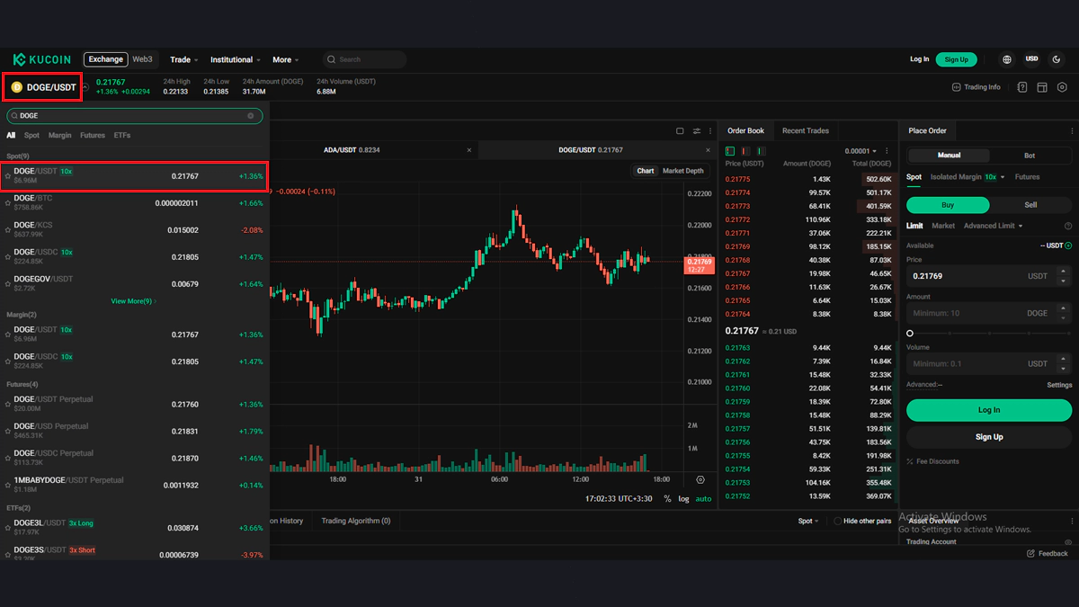Select Market order type
This screenshot has width=1079, height=607.
coord(943,227)
